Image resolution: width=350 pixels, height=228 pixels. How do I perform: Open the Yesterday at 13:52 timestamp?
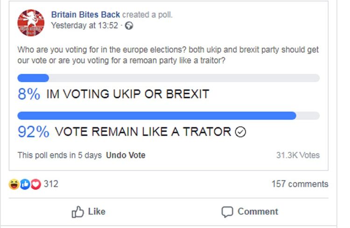(84, 26)
